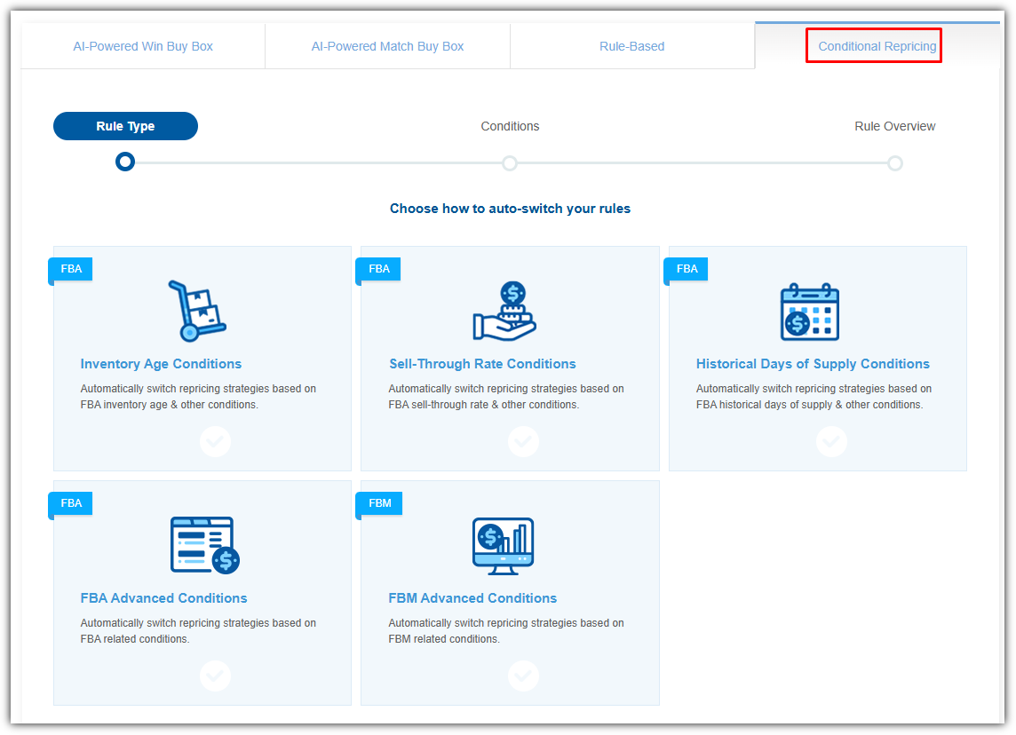
Task: Switch to AI-Powered Match Buy Box tab
Action: (387, 46)
